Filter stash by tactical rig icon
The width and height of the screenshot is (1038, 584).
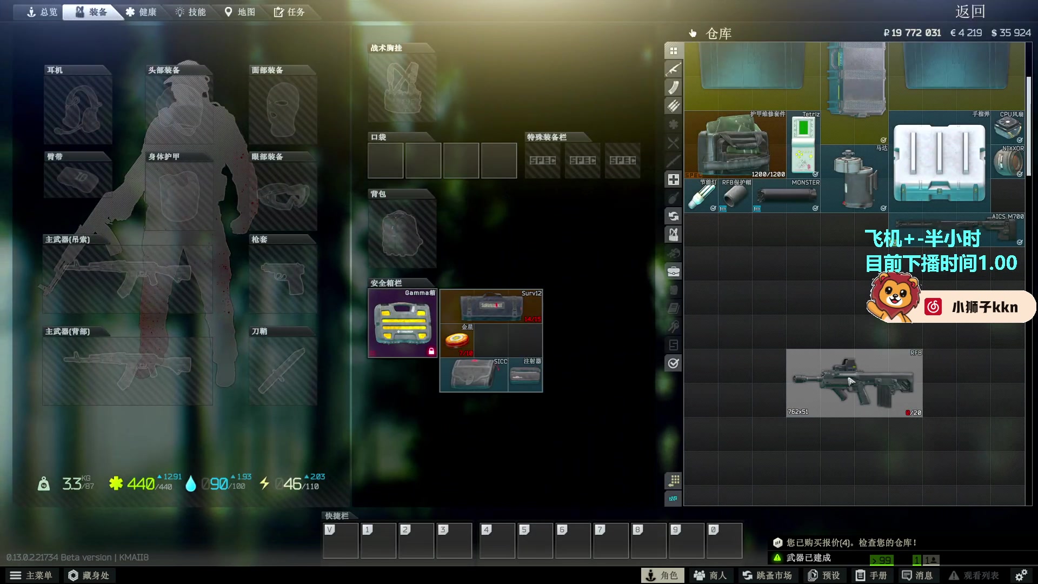tap(673, 235)
